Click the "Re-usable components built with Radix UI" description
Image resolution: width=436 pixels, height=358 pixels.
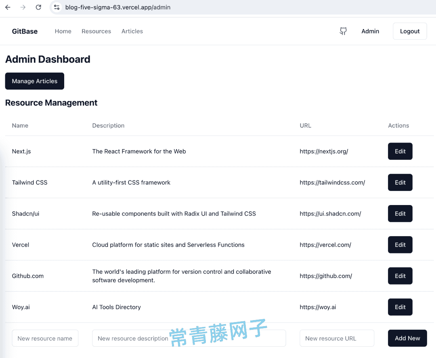[x=174, y=214]
